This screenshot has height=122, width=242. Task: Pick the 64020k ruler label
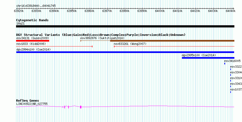[x=196, y=11]
